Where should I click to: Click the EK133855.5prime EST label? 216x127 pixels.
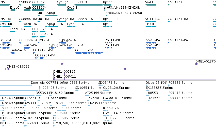(160, 88)
